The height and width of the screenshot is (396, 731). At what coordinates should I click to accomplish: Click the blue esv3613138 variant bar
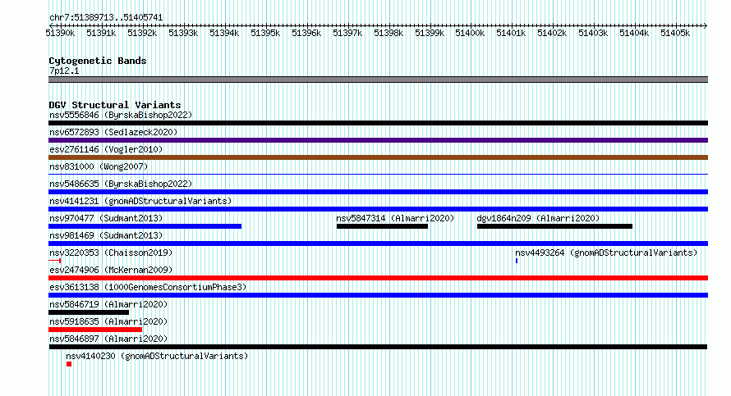(x=378, y=295)
